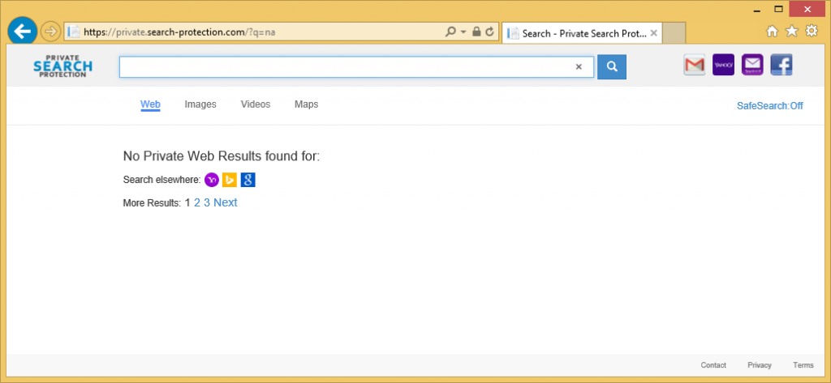The width and height of the screenshot is (831, 383).
Task: Go to results page 2
Action: click(197, 202)
